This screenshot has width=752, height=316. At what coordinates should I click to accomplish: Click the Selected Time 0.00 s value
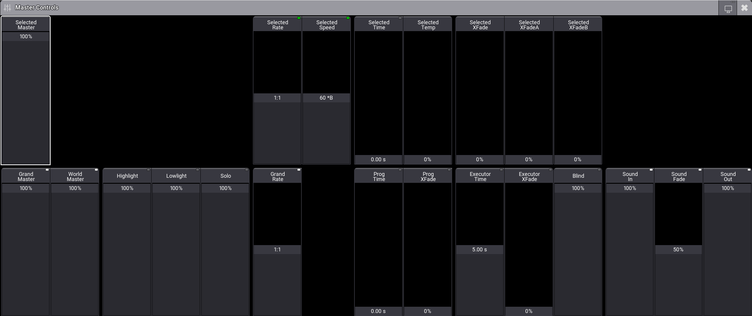(378, 159)
